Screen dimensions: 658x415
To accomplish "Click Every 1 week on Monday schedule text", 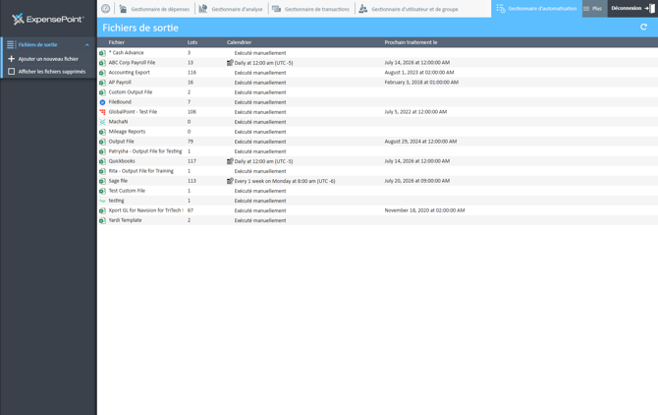I will point(285,181).
